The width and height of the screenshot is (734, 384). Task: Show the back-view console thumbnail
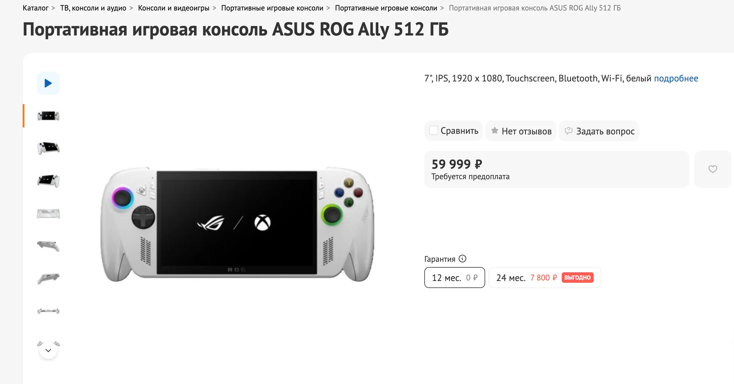[x=48, y=214]
